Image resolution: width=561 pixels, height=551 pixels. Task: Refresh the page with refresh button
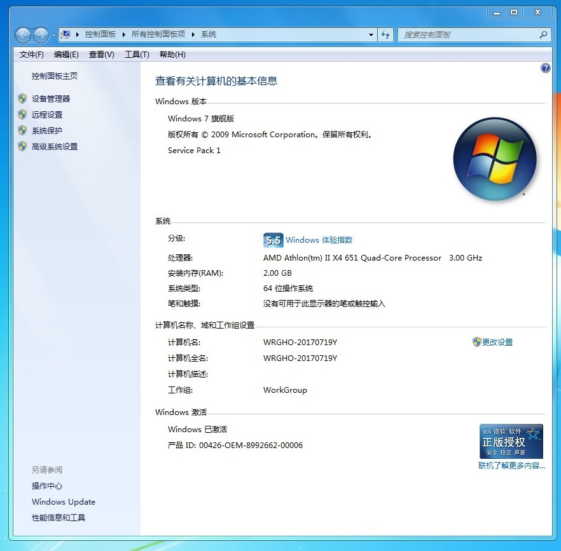385,35
